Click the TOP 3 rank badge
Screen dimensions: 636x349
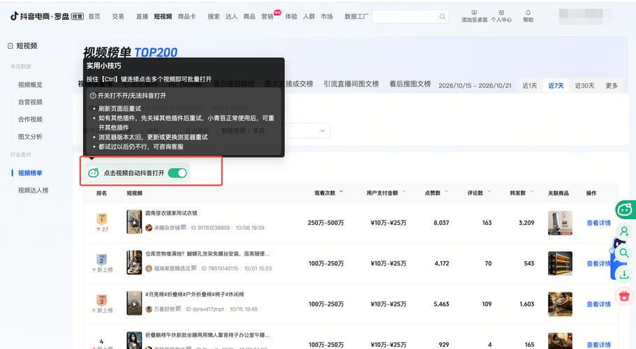click(101, 300)
